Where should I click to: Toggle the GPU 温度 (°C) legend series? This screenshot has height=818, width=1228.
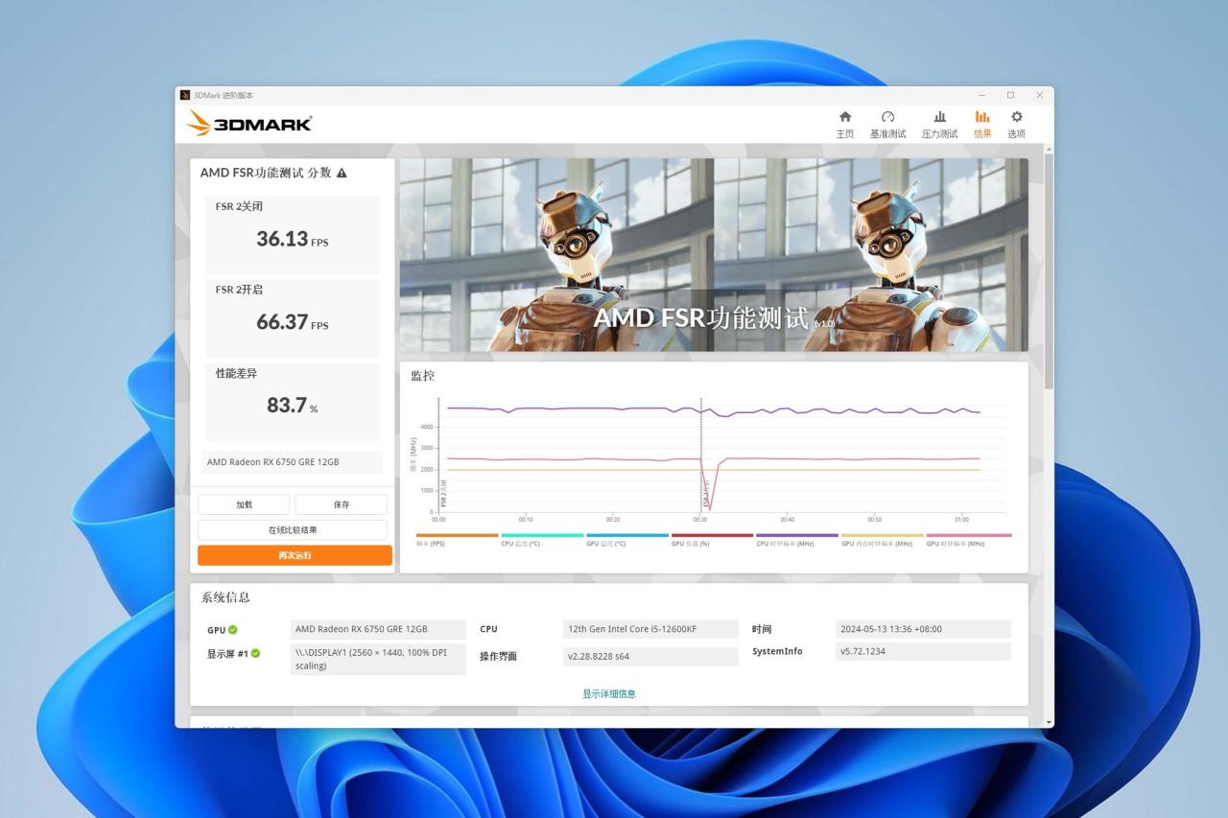pyautogui.click(x=627, y=540)
